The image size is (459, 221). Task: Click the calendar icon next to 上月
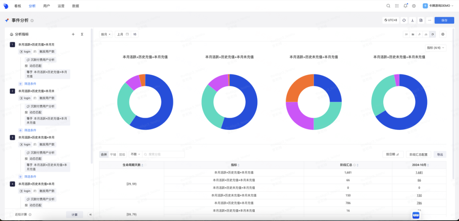127,34
